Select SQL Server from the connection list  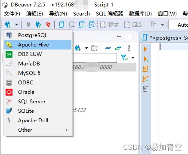pyautogui.click(x=38, y=102)
